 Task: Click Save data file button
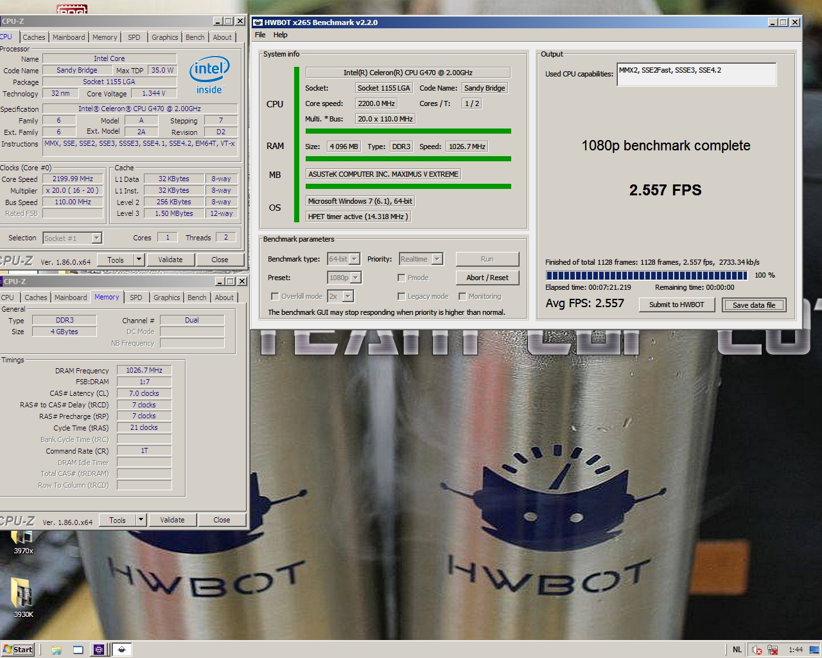pos(754,305)
